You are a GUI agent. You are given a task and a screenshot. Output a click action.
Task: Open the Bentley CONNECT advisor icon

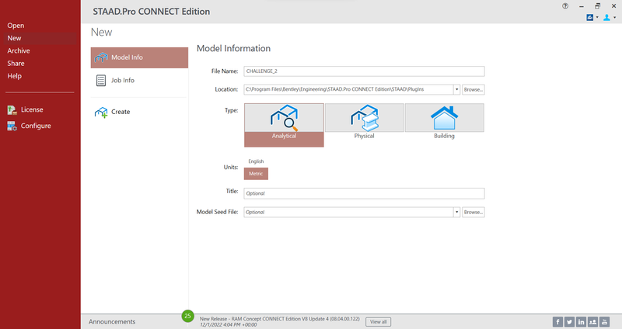(x=590, y=17)
